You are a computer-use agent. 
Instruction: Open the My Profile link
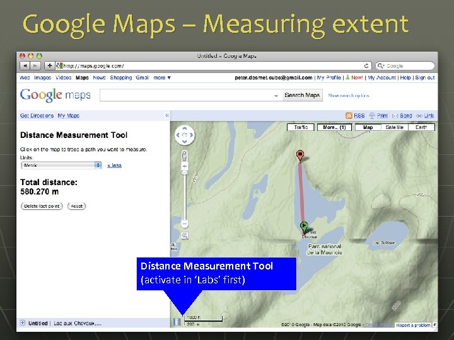[x=329, y=77]
